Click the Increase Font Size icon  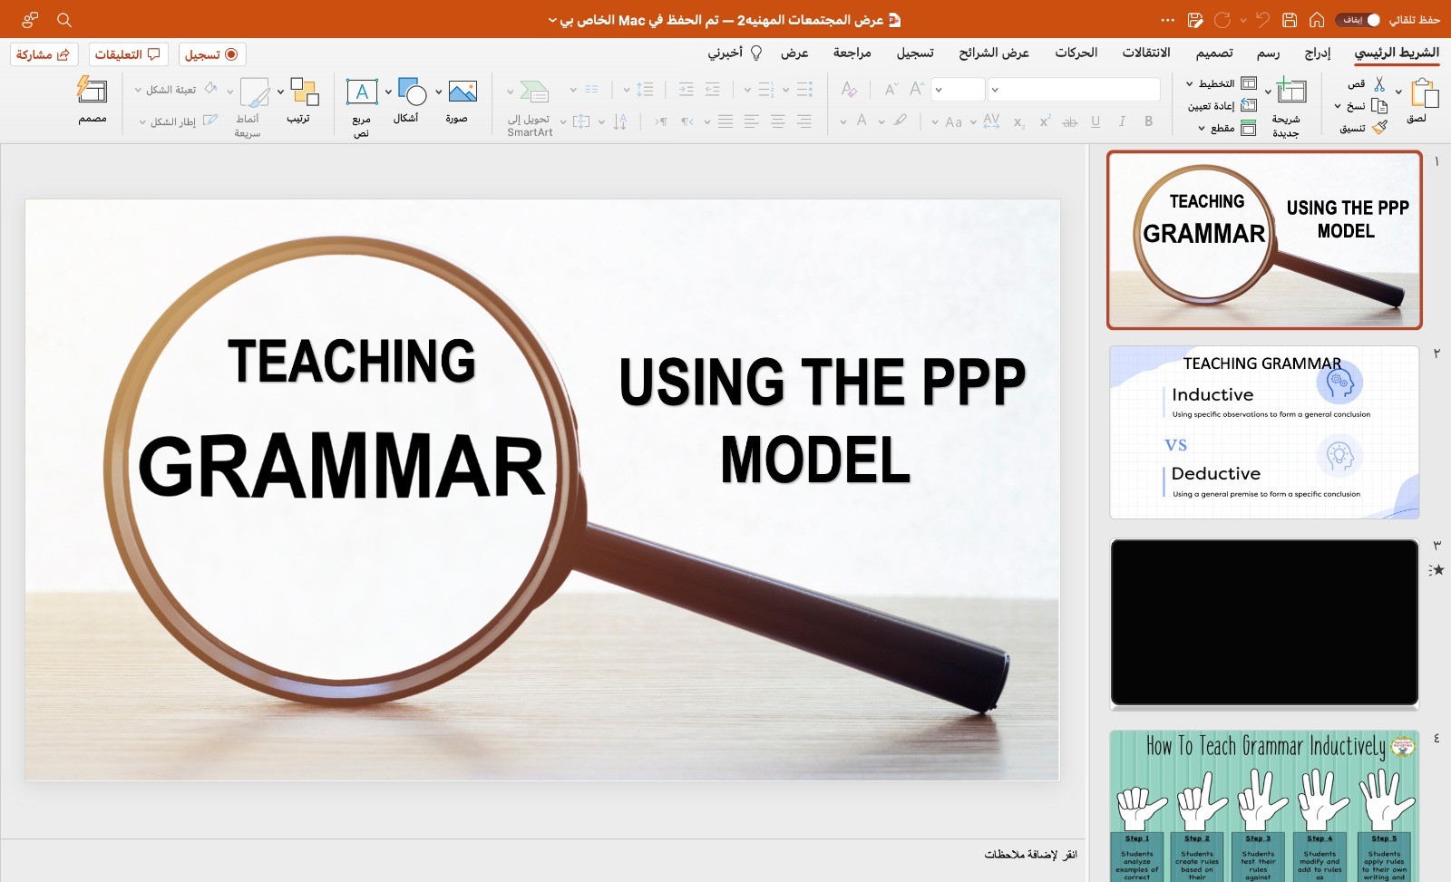click(916, 89)
